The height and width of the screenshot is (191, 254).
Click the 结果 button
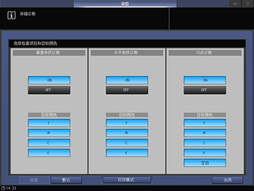[34, 180]
